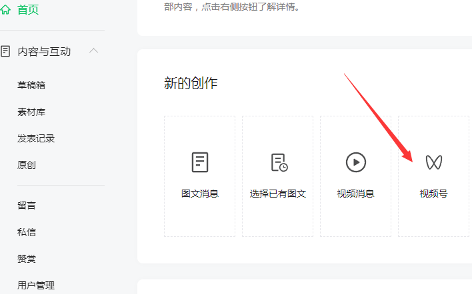This screenshot has height=294, width=472.
Task: Select 内容与互动 menu heading
Action: tap(44, 52)
